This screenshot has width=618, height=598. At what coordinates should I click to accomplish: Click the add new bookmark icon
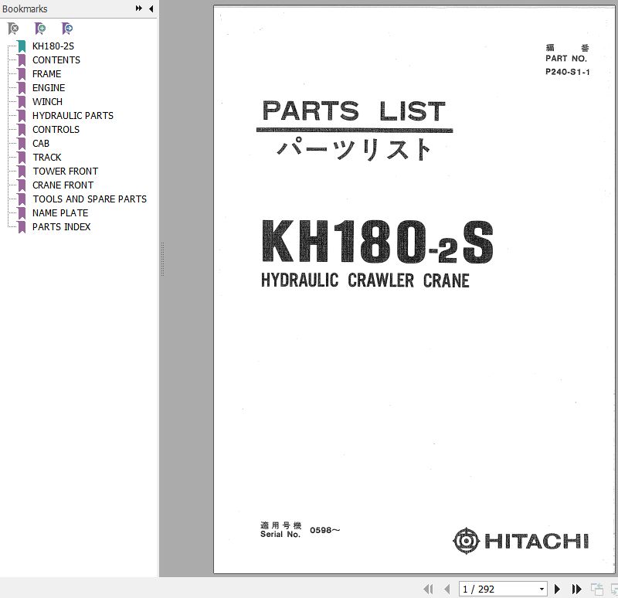point(40,29)
